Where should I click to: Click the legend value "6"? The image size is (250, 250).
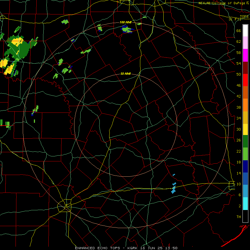[x=239, y=195]
